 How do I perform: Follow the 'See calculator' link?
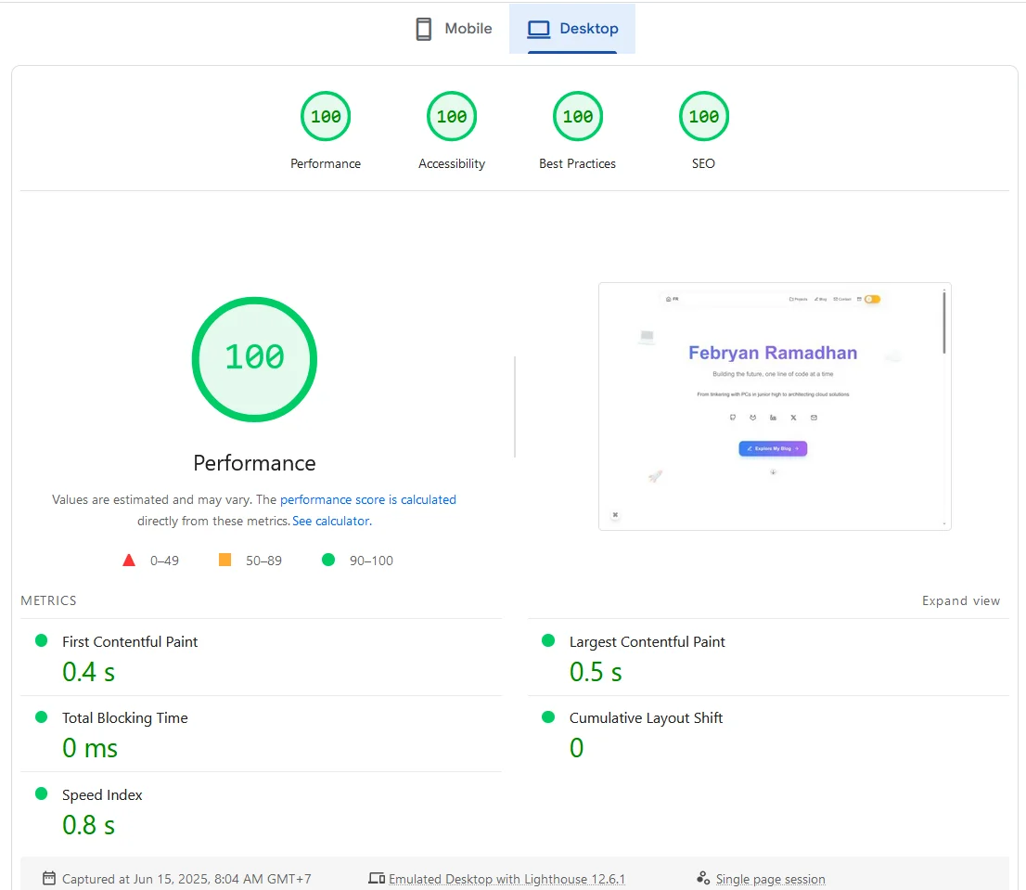(330, 521)
